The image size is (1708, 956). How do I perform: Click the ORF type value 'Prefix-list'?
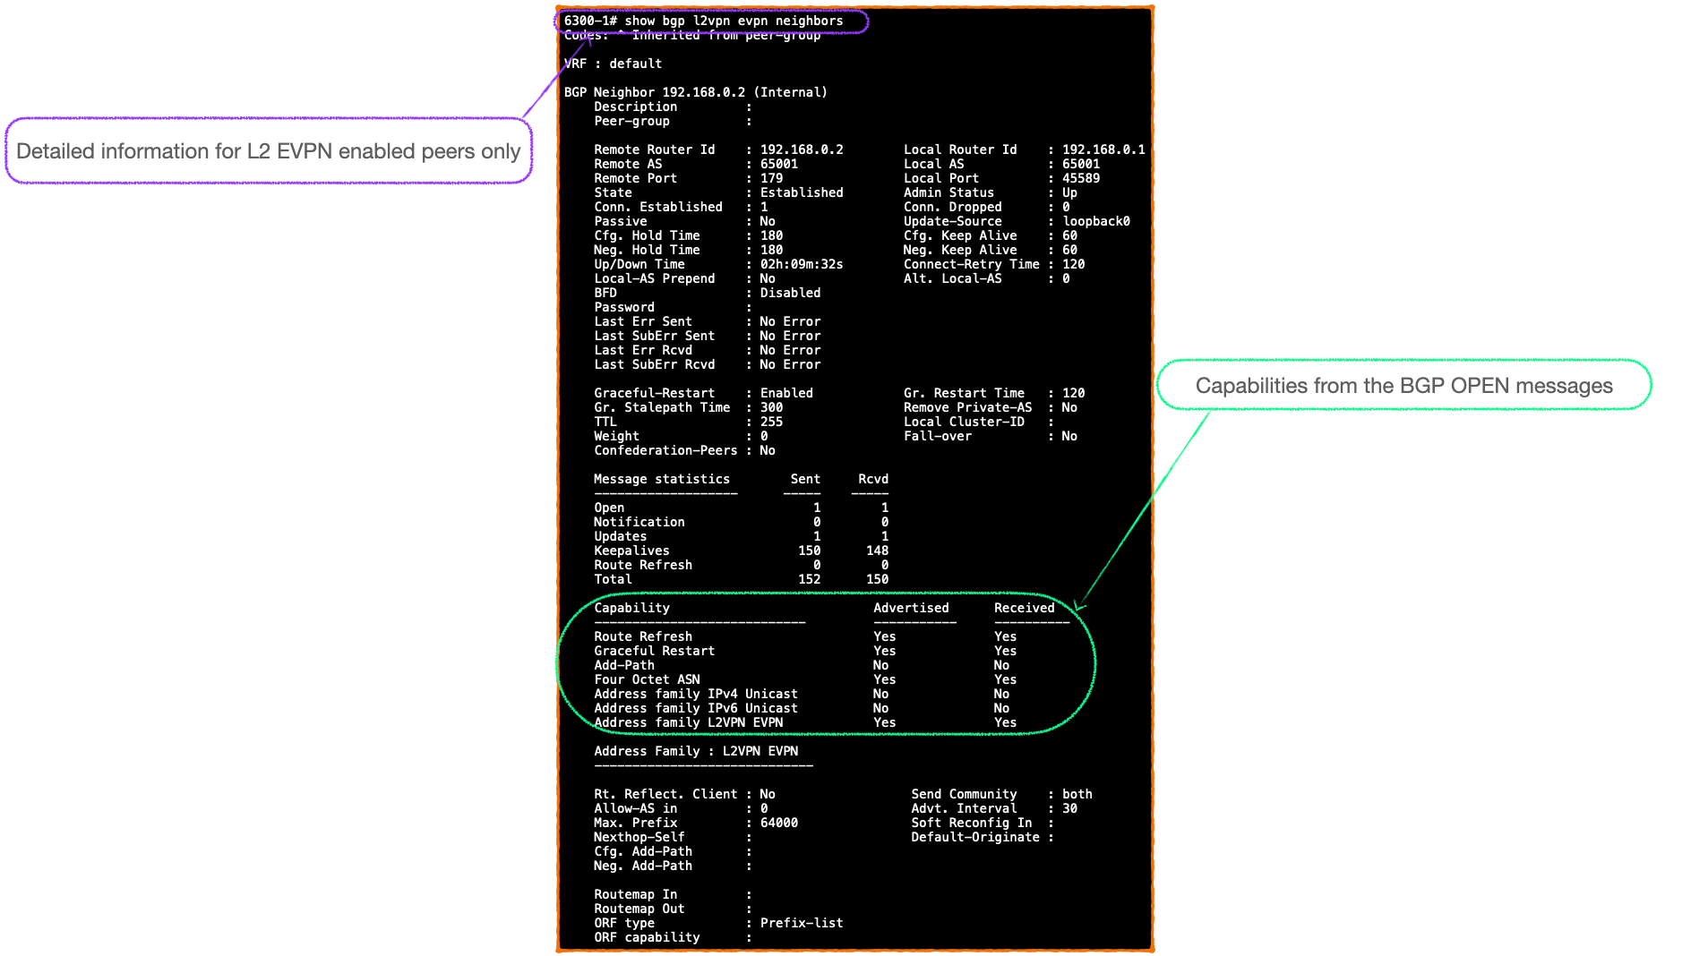[802, 923]
